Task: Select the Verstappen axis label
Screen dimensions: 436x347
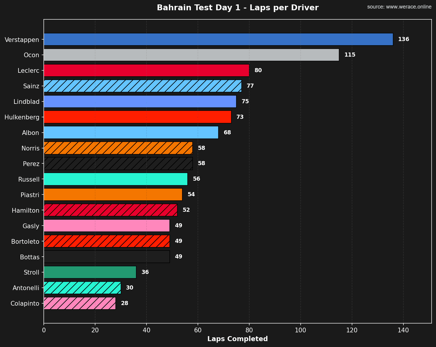Action: [22, 40]
